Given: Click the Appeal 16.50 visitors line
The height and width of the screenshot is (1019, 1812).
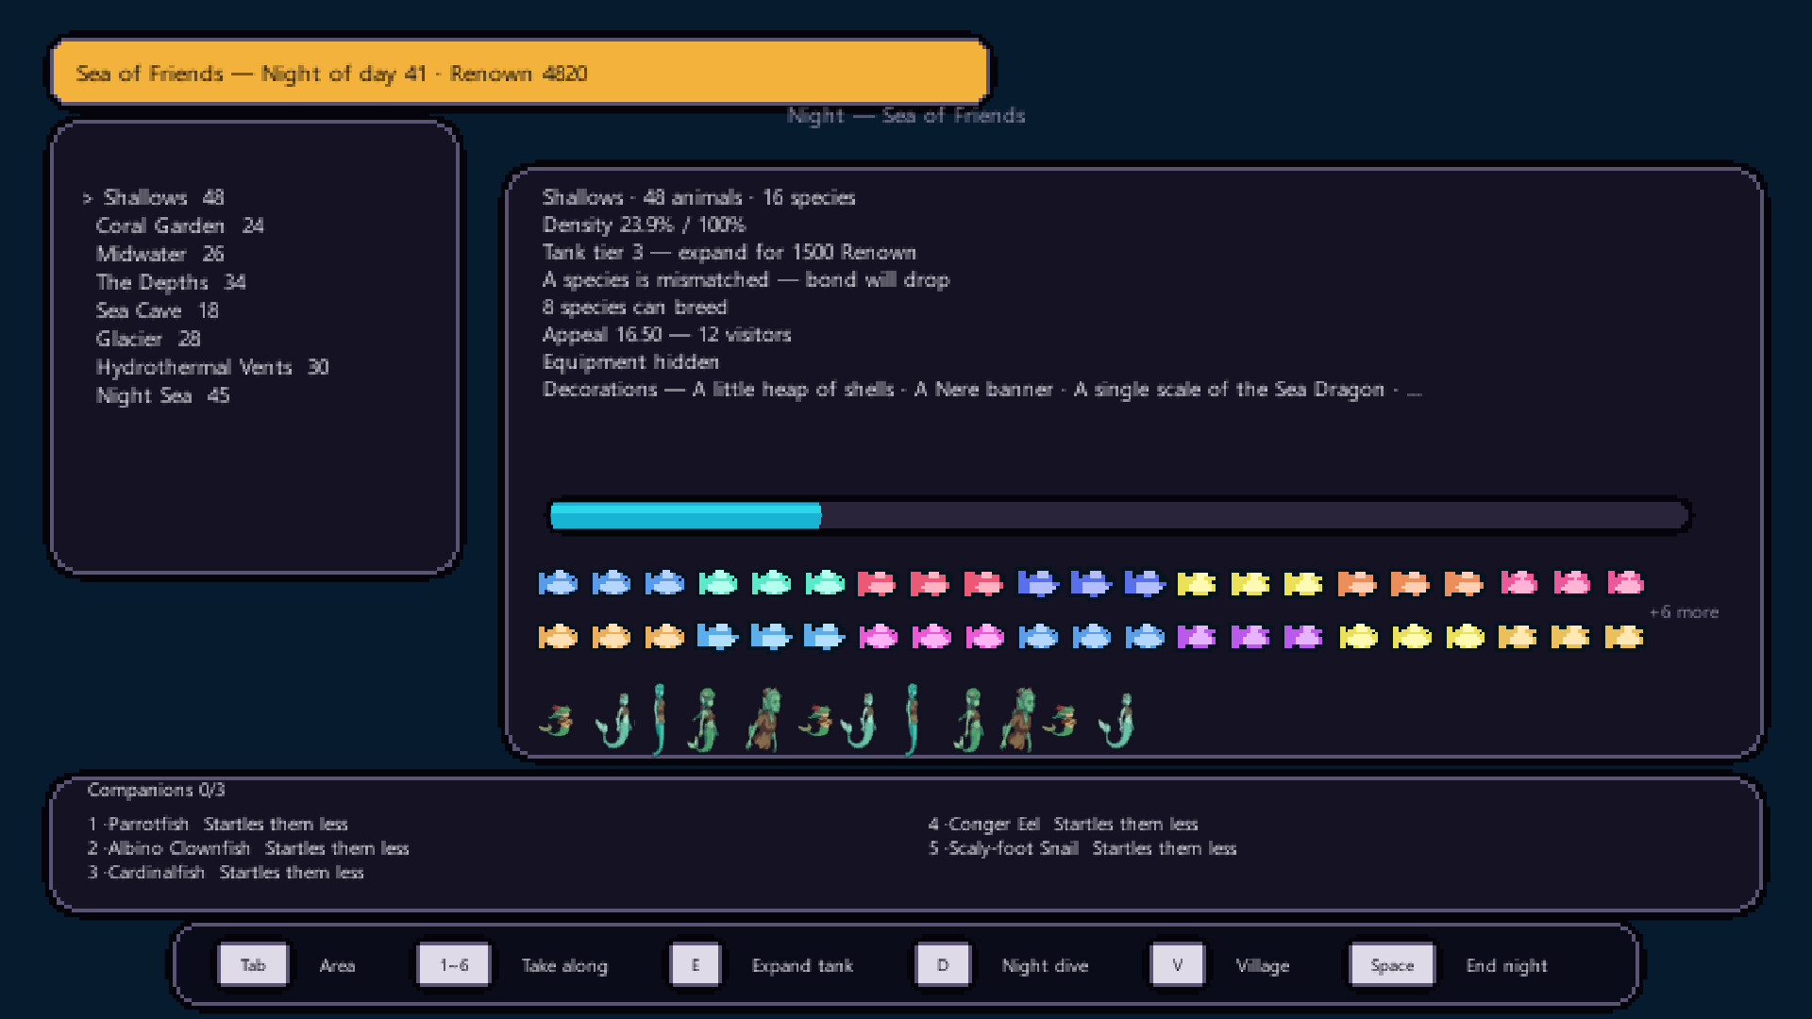Looking at the screenshot, I should (666, 335).
